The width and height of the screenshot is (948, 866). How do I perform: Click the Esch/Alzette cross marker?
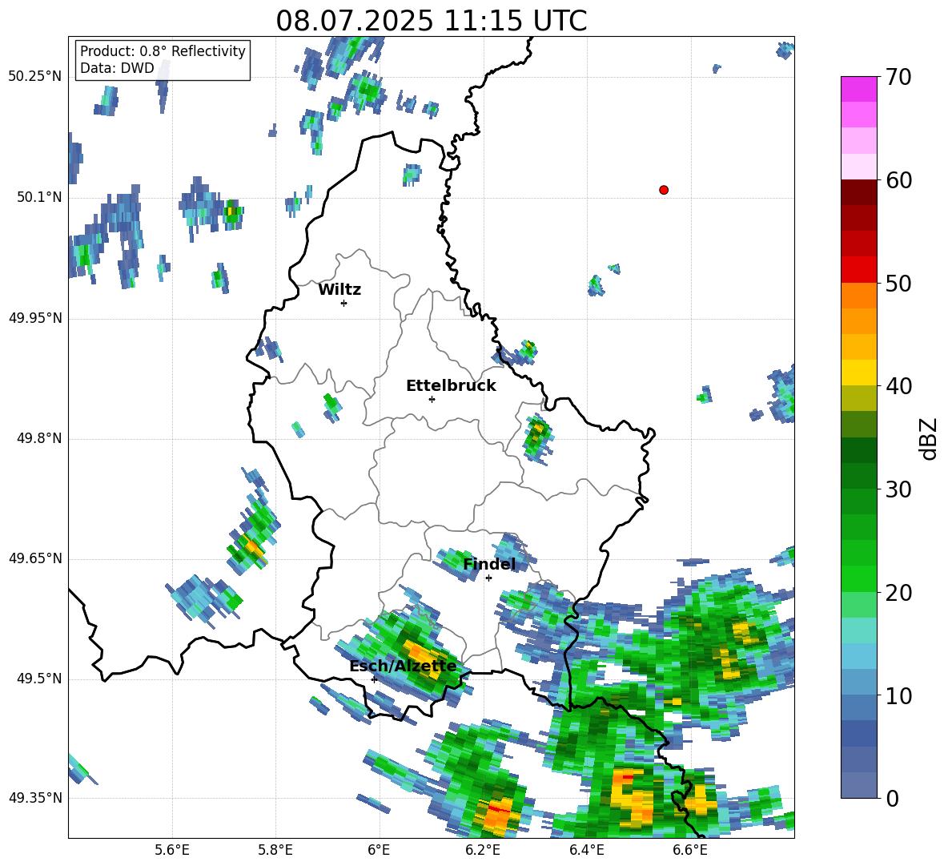[x=374, y=679]
